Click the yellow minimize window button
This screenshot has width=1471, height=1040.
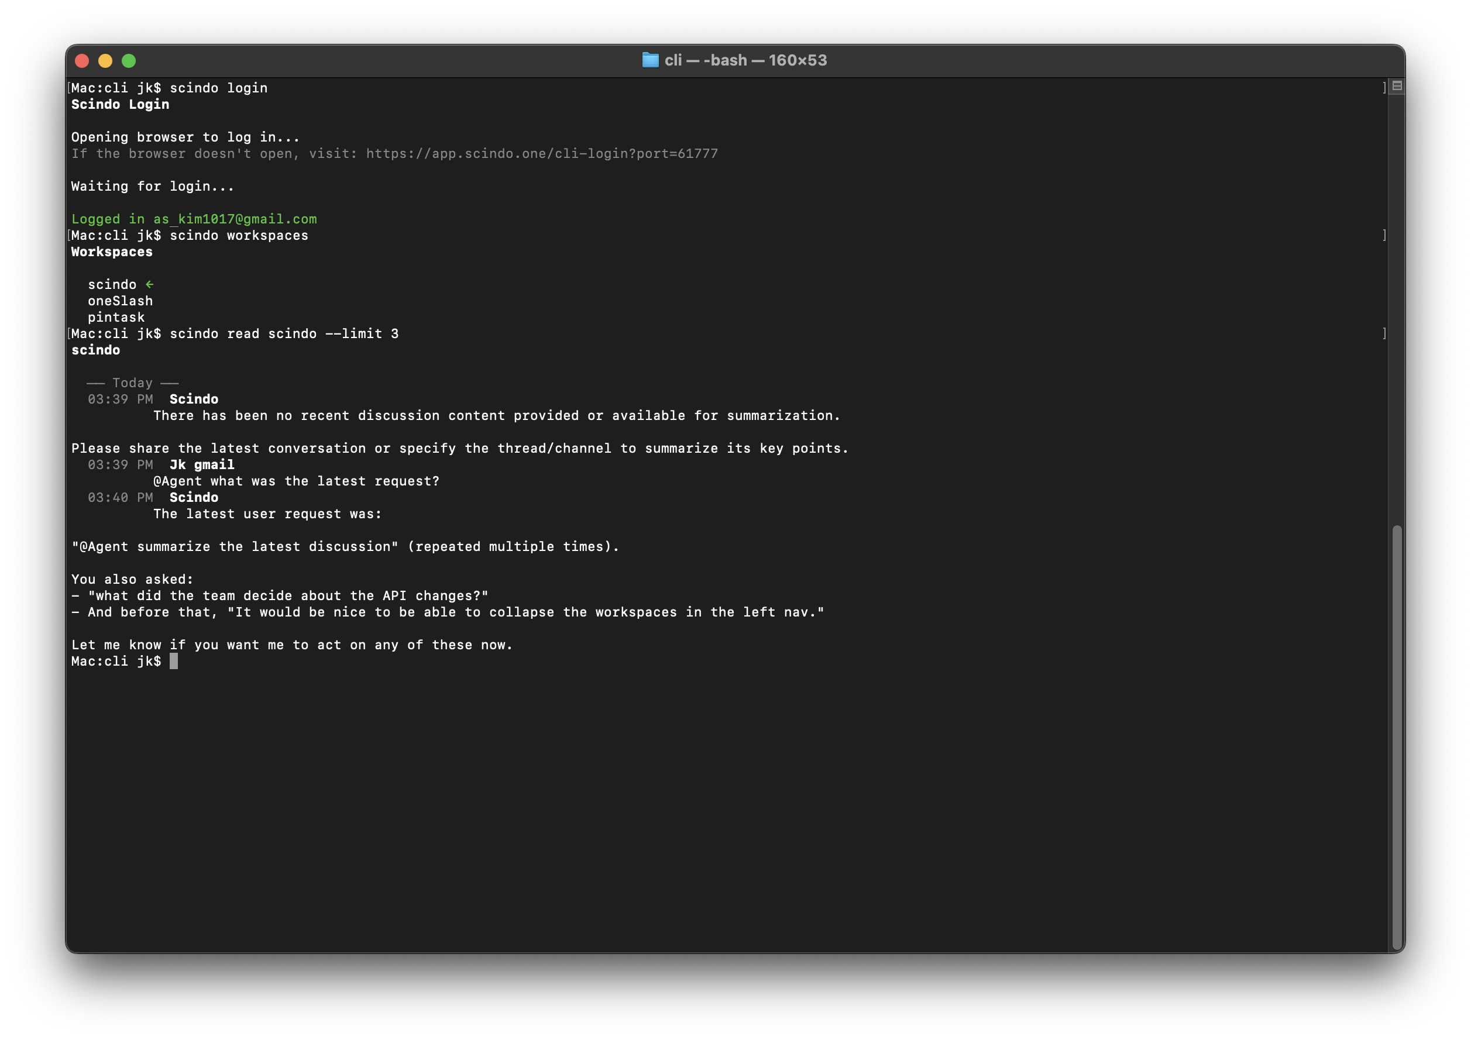click(105, 61)
